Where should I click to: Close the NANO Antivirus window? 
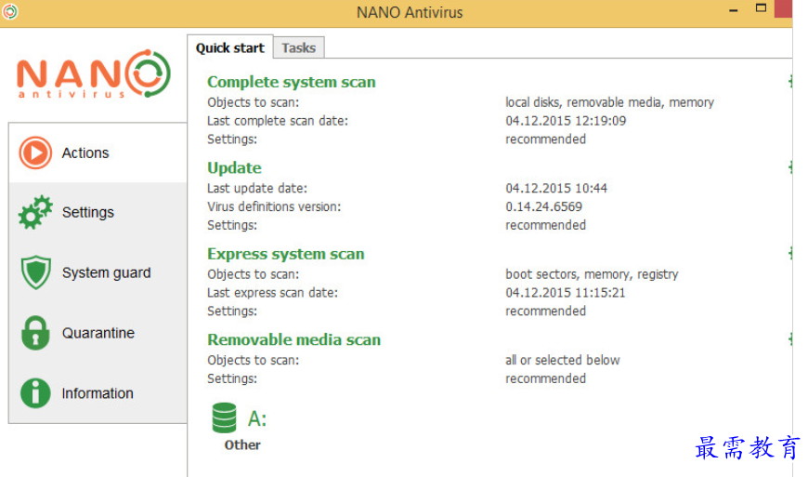783,8
